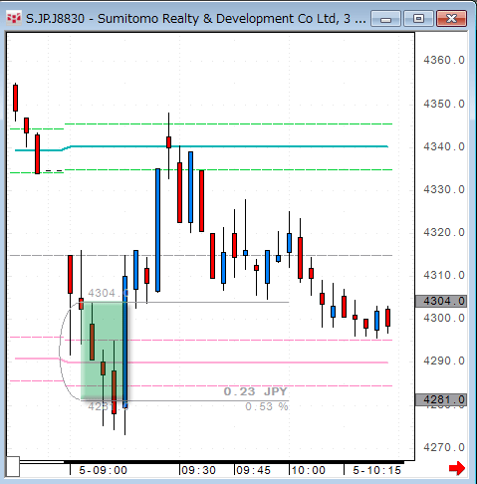Select the green shaded measurement box
The height and width of the screenshot is (484, 477).
105,351
